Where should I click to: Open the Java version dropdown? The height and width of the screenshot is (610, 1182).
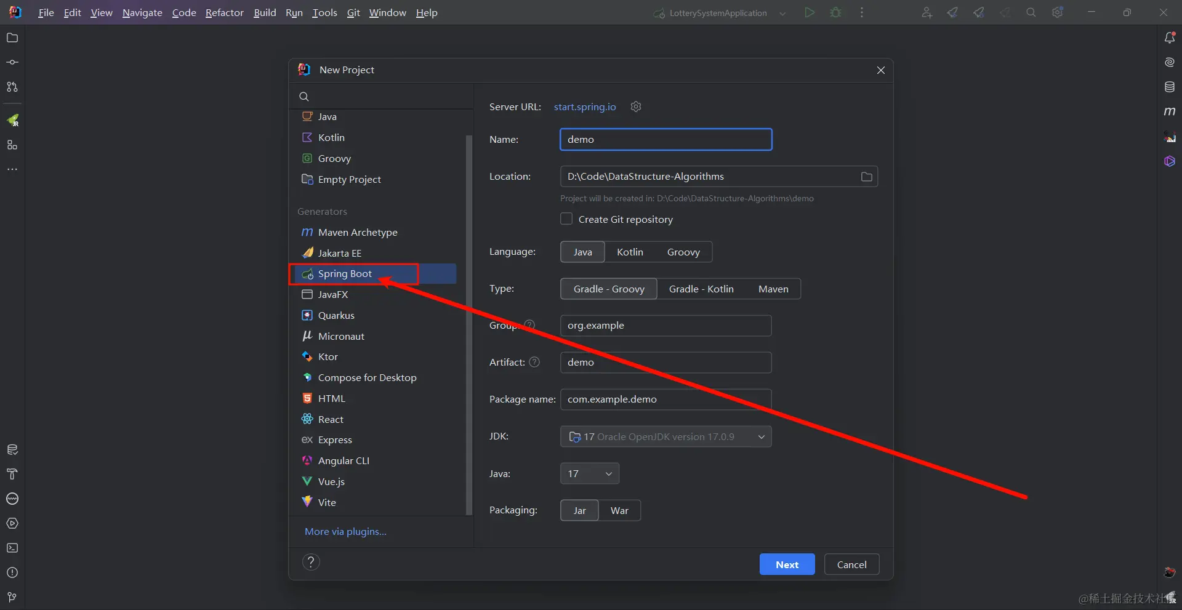pyautogui.click(x=590, y=473)
